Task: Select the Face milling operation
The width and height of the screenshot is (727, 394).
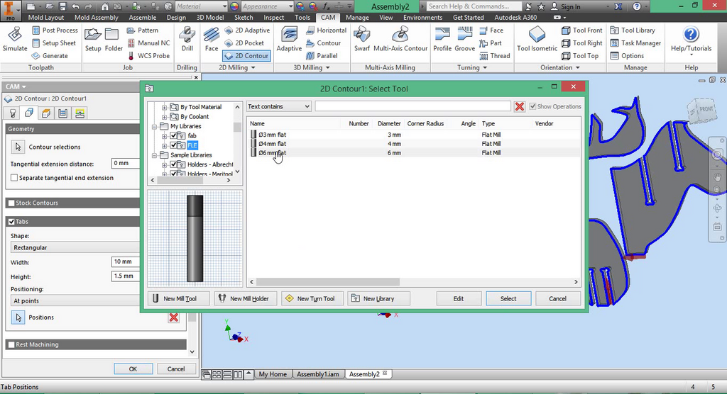Action: coord(212,40)
